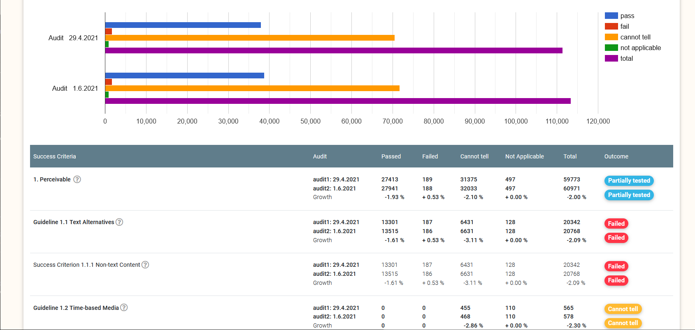Click Perceivable total growth -2.00 %
The height and width of the screenshot is (330, 695).
click(x=576, y=197)
